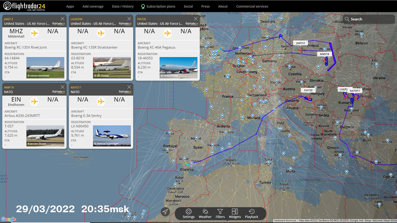
Task: Select the JAKE12 aircraft label on map
Action: (x=300, y=43)
